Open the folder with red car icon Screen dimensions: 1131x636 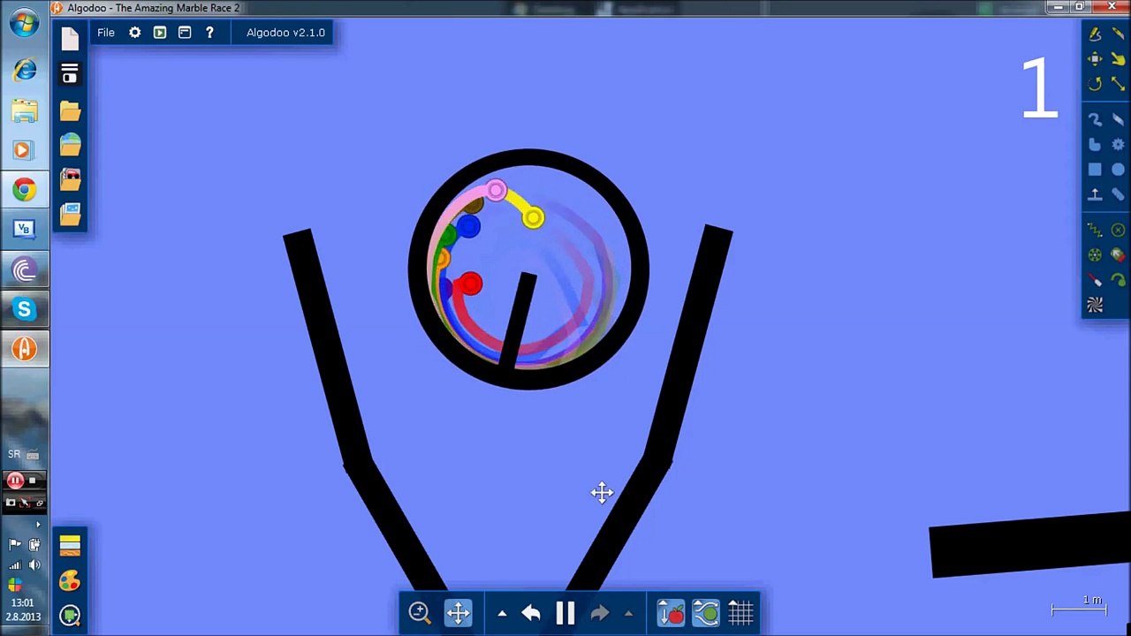tap(70, 179)
